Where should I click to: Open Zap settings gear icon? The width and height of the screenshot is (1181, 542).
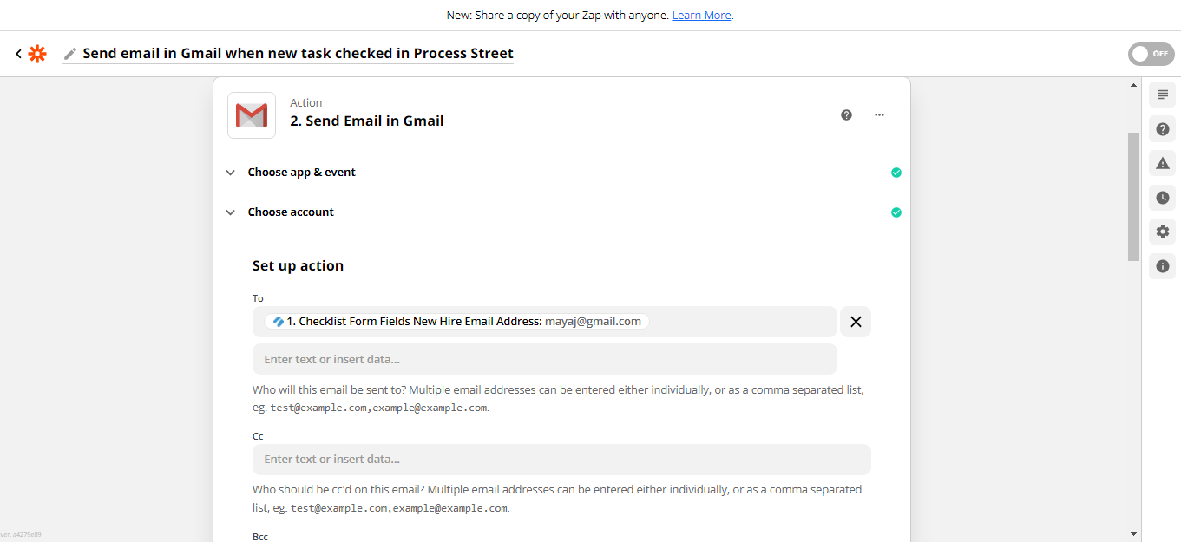click(1163, 232)
